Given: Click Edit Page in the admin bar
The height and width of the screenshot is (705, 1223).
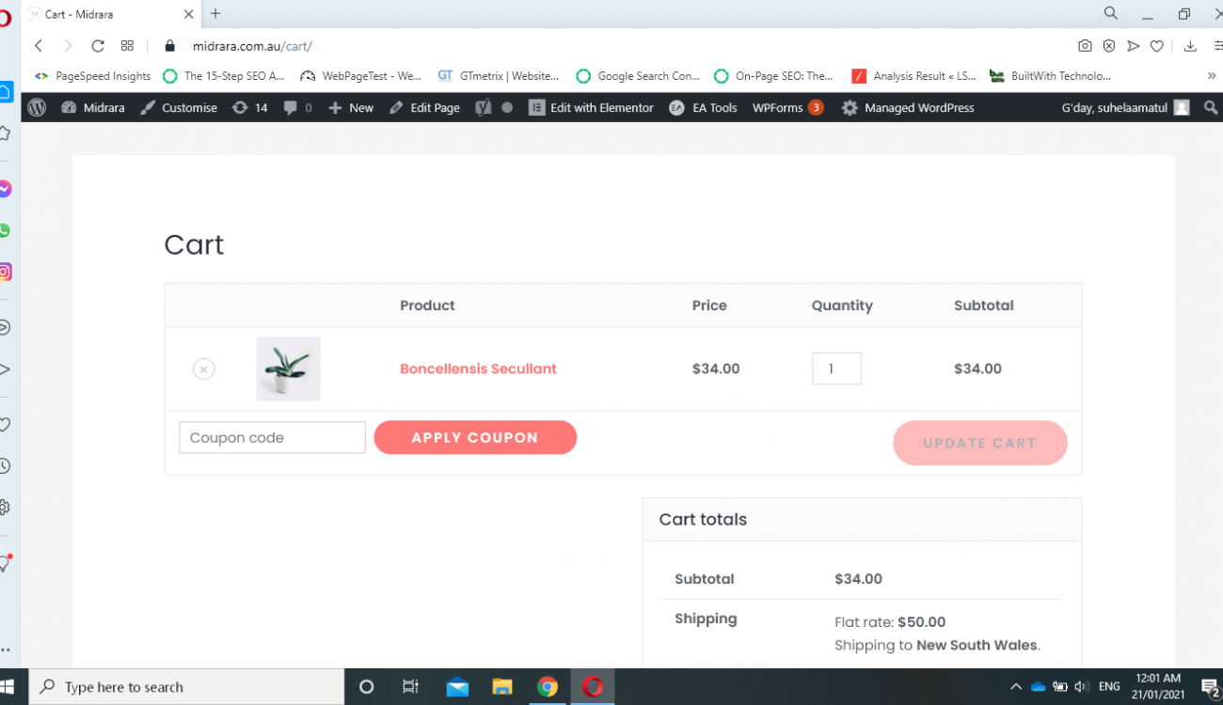Looking at the screenshot, I should click(x=424, y=108).
